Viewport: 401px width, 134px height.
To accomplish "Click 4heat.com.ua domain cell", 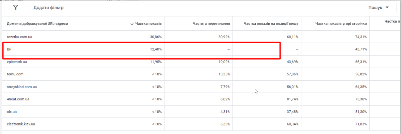I will tap(18, 99).
